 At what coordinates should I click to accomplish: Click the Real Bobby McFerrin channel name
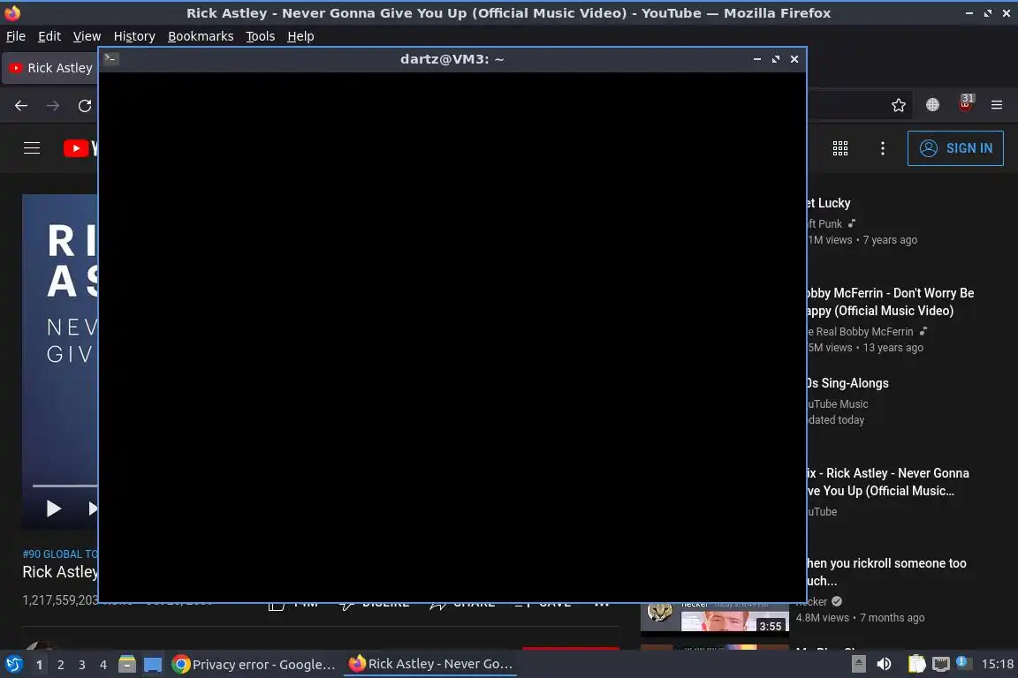coord(860,332)
